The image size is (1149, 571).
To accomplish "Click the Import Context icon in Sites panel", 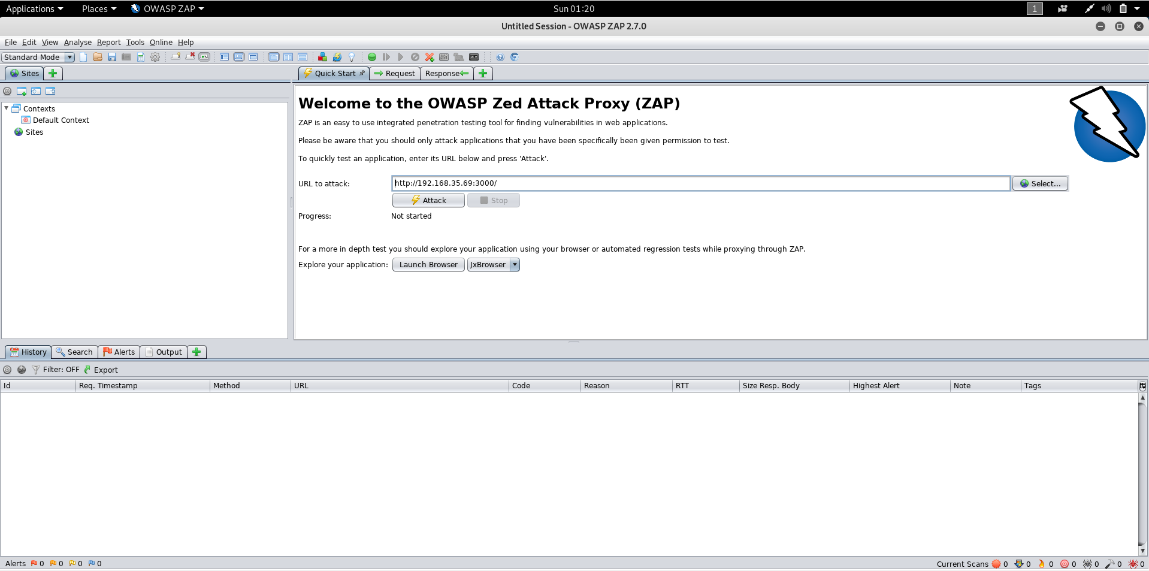I will [36, 91].
